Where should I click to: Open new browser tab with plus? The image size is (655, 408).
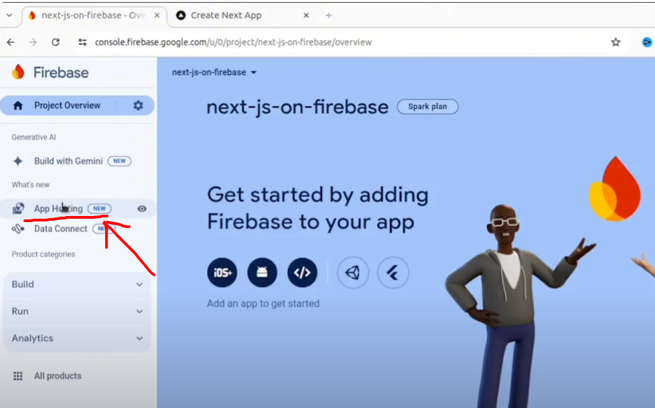pos(329,15)
